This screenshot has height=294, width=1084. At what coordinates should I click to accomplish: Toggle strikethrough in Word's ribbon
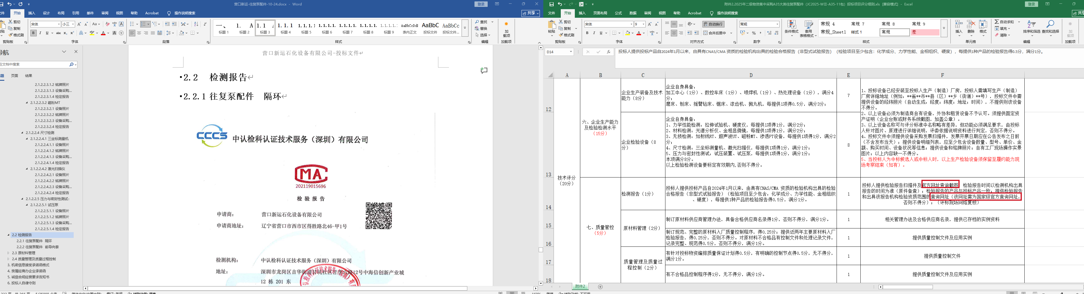[58, 33]
